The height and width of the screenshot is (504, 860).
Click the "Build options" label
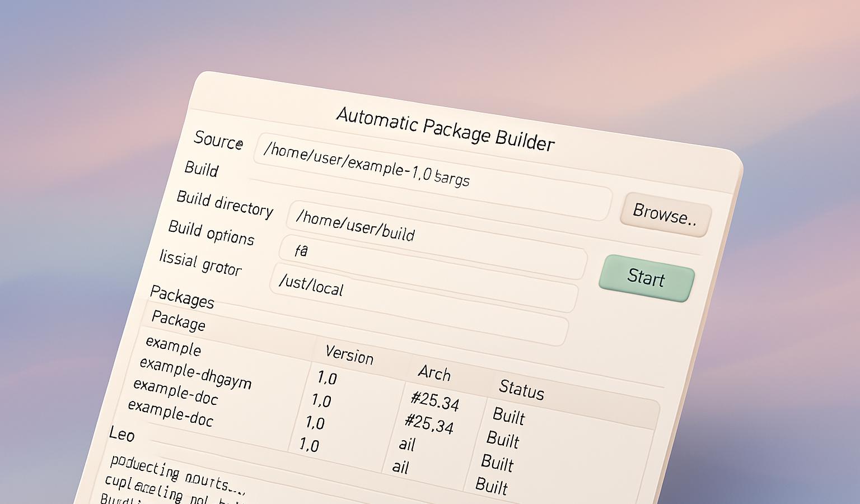[x=212, y=232]
